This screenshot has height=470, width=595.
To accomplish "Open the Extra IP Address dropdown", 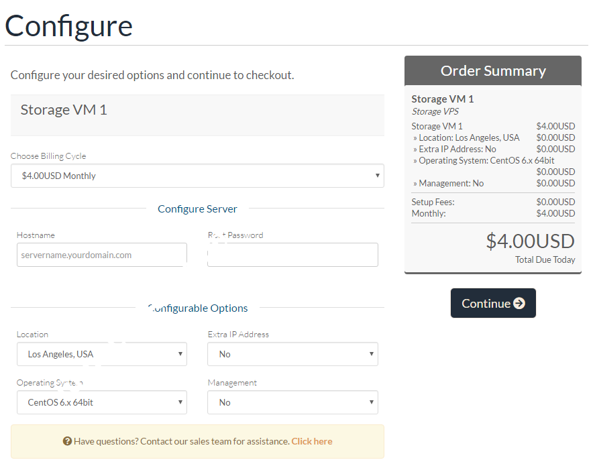I will [292, 354].
